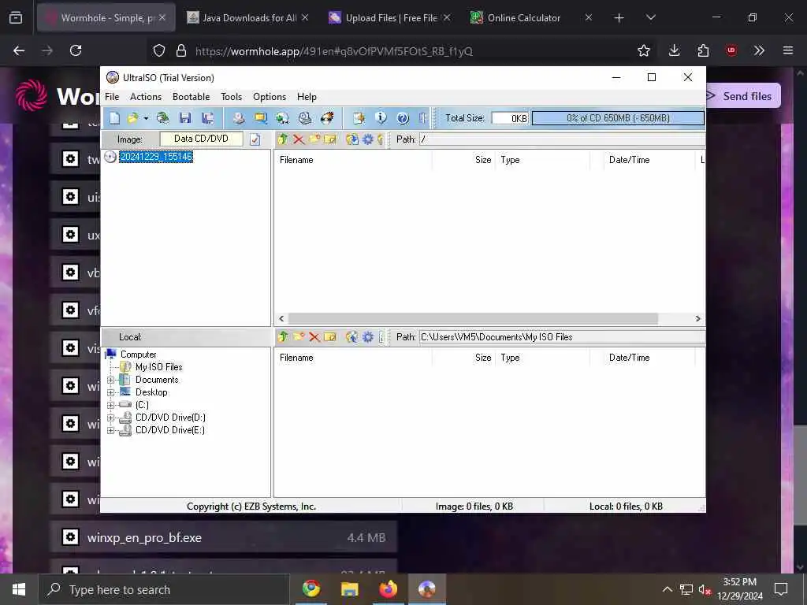Save the image with the floppy disk icon
This screenshot has width=807, height=605.
pyautogui.click(x=185, y=118)
